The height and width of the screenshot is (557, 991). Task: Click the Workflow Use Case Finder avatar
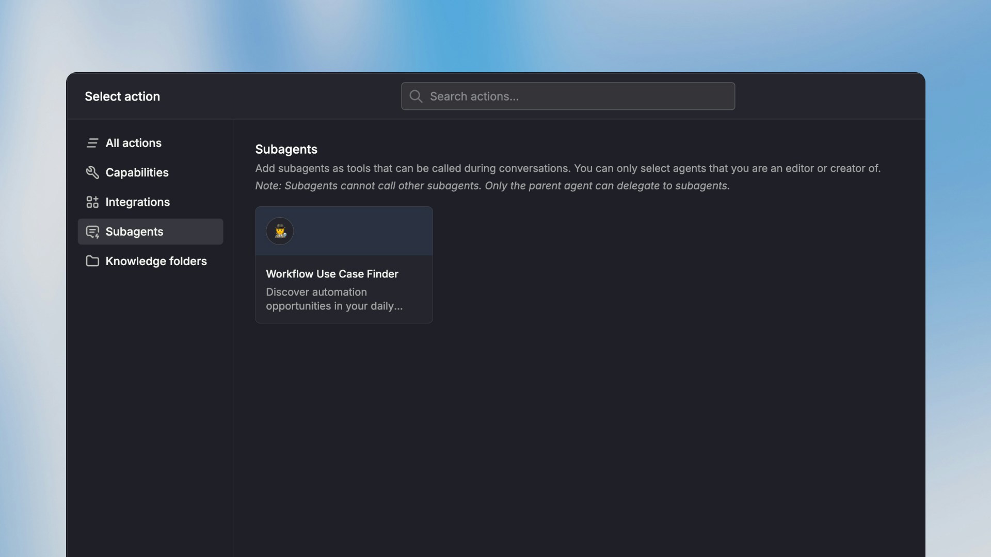coord(280,231)
